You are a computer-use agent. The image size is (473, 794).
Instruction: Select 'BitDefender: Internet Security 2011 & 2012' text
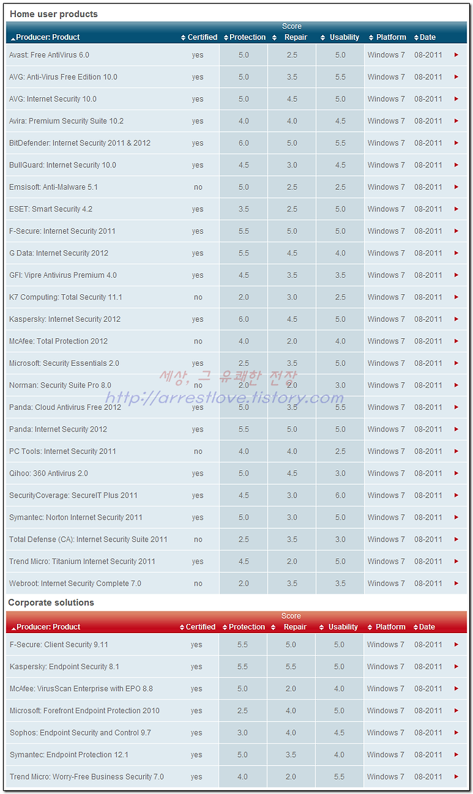coord(79,143)
